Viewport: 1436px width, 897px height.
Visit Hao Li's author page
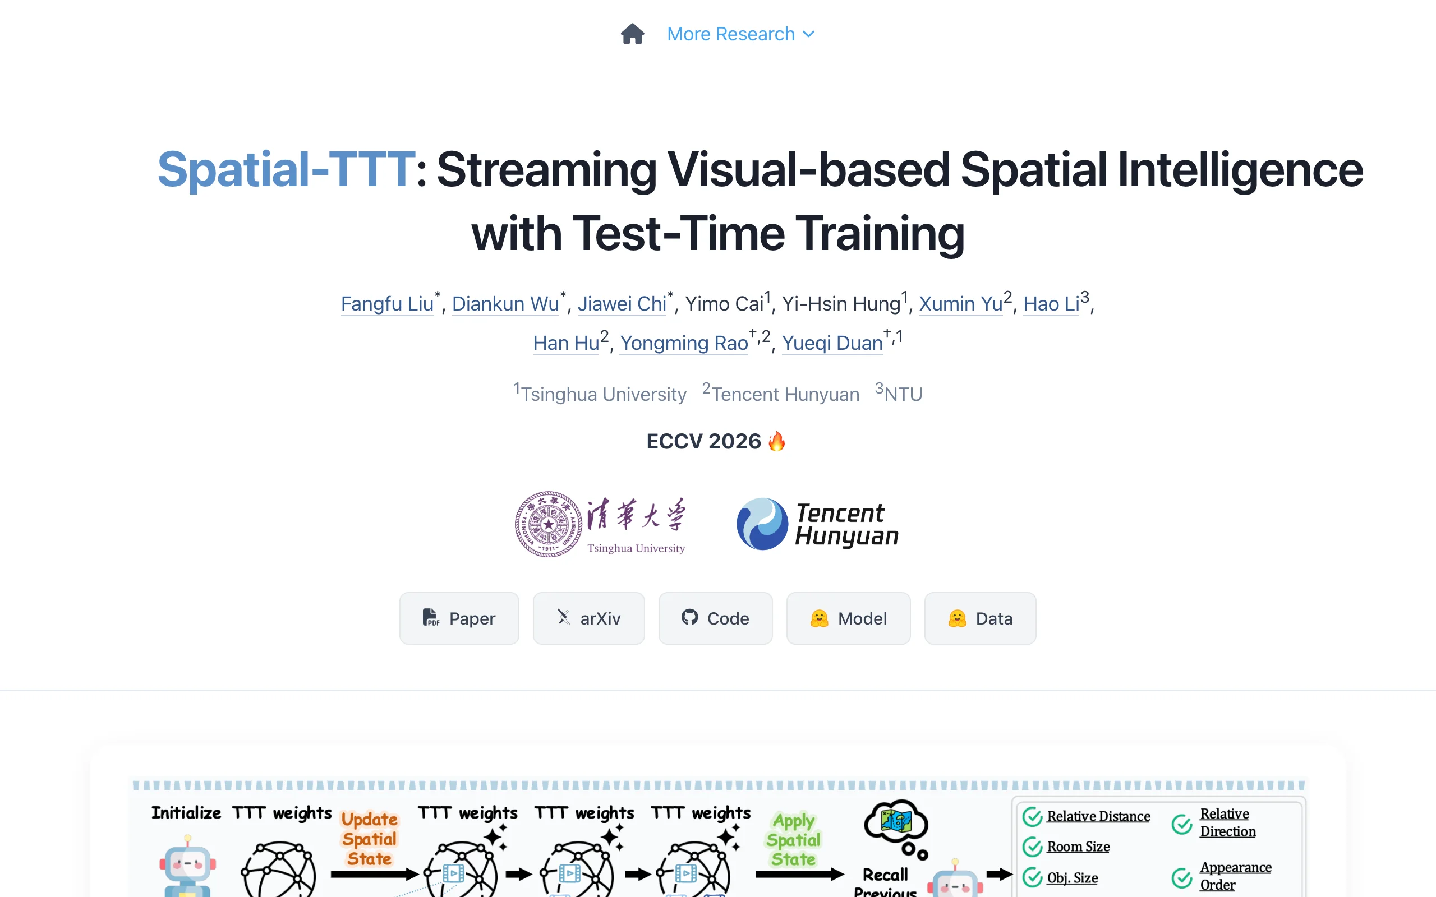point(1051,304)
